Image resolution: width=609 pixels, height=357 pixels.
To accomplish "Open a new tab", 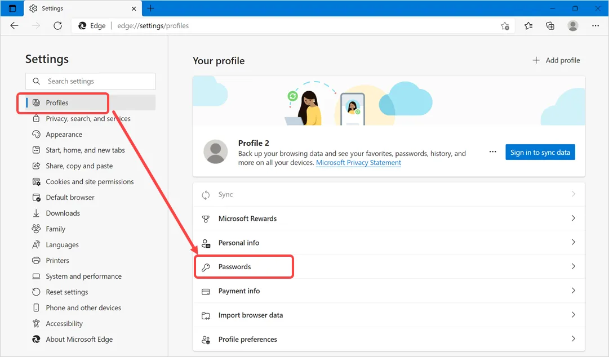I will click(x=150, y=8).
